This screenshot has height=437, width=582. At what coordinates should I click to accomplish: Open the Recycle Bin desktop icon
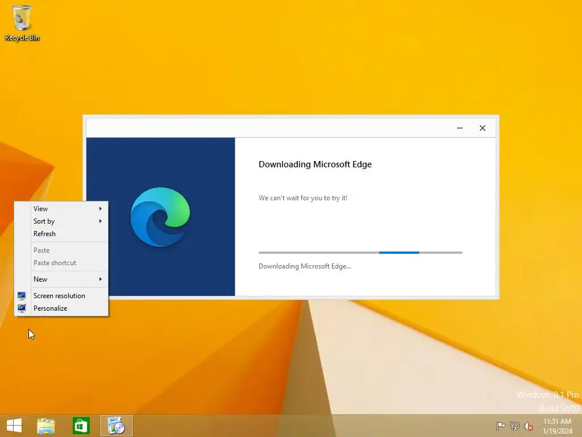[x=22, y=22]
